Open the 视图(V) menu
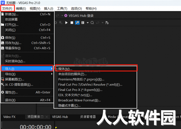Screen dimensions: 181x129 pos(35,8)
